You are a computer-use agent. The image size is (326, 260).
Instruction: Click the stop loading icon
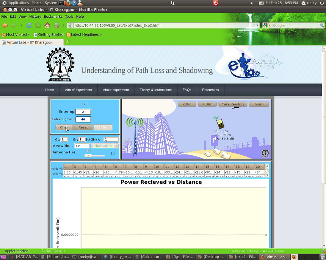click(38, 25)
